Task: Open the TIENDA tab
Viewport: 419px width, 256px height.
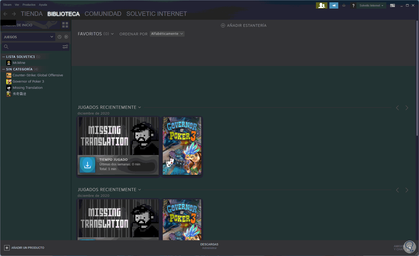Action: point(32,14)
